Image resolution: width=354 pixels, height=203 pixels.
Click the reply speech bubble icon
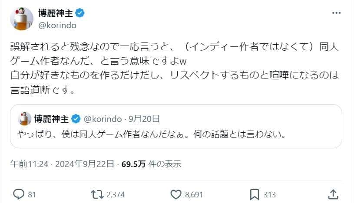pyautogui.click(x=18, y=194)
